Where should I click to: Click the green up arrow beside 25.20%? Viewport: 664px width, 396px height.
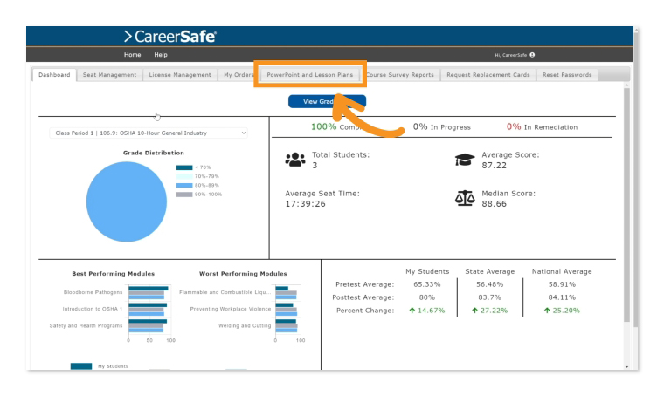[547, 311]
